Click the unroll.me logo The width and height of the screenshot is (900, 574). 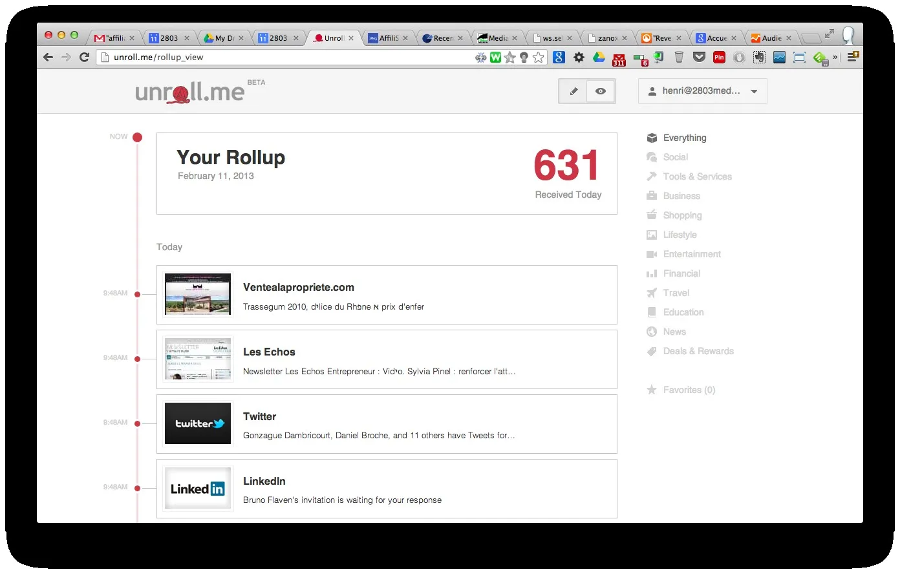190,92
